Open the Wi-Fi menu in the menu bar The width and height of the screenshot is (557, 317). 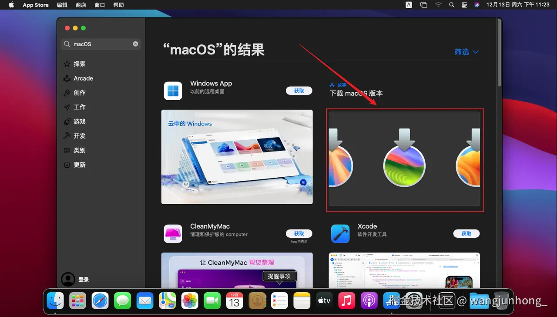pos(438,5)
